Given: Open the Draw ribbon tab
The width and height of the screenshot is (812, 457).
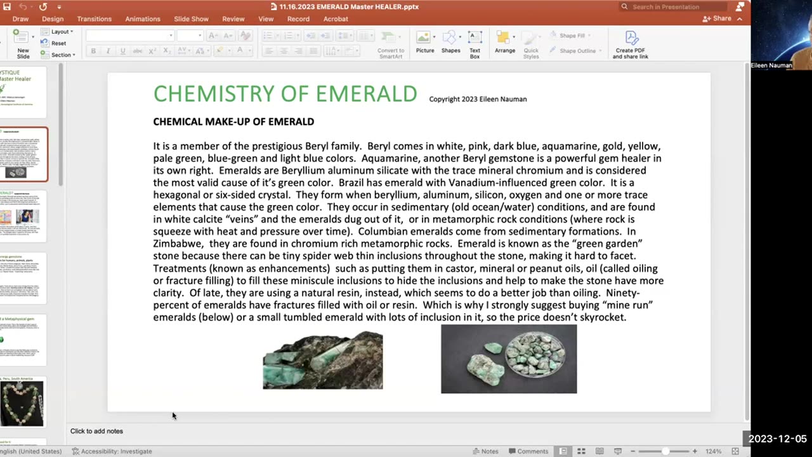Looking at the screenshot, I should (x=20, y=19).
